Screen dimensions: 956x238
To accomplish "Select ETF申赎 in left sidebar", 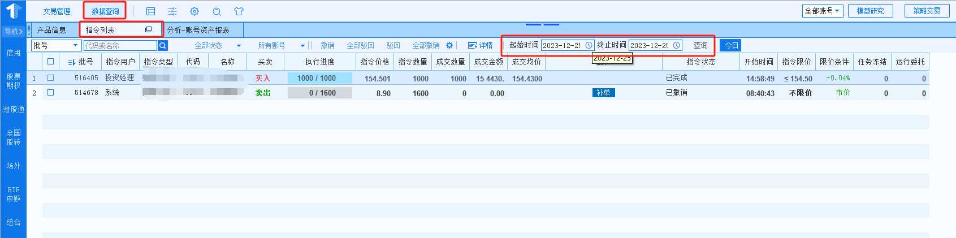I will 14,194.
